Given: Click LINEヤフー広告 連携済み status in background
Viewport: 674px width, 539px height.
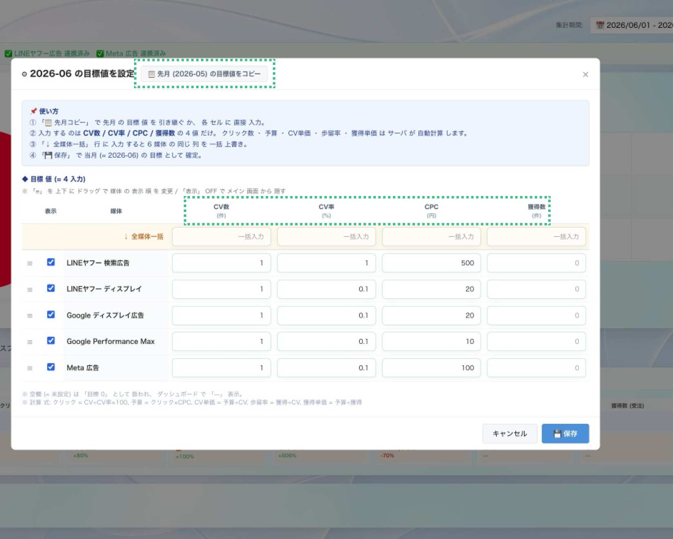Looking at the screenshot, I should click(x=47, y=53).
